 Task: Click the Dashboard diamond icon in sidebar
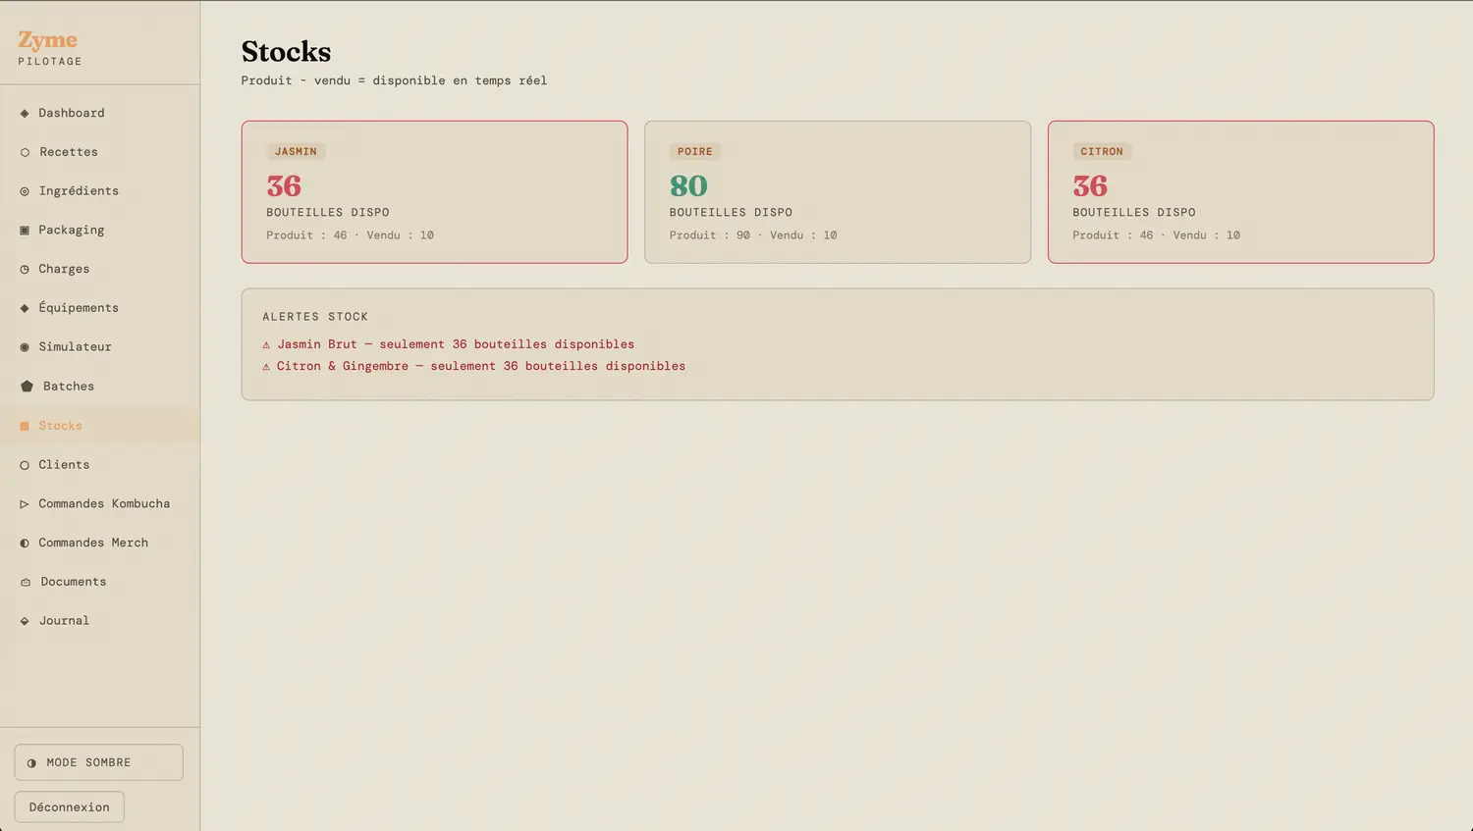click(x=25, y=113)
